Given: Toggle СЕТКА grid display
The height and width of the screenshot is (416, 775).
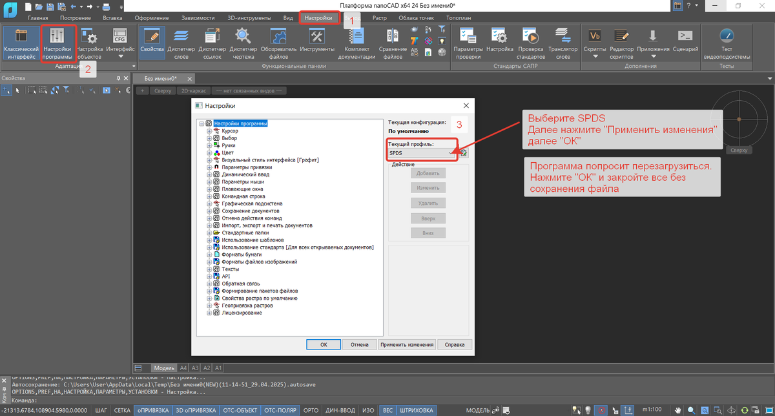Looking at the screenshot, I should click(x=122, y=410).
